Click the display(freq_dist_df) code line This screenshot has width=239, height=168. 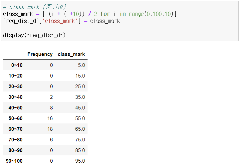pyautogui.click(x=34, y=35)
